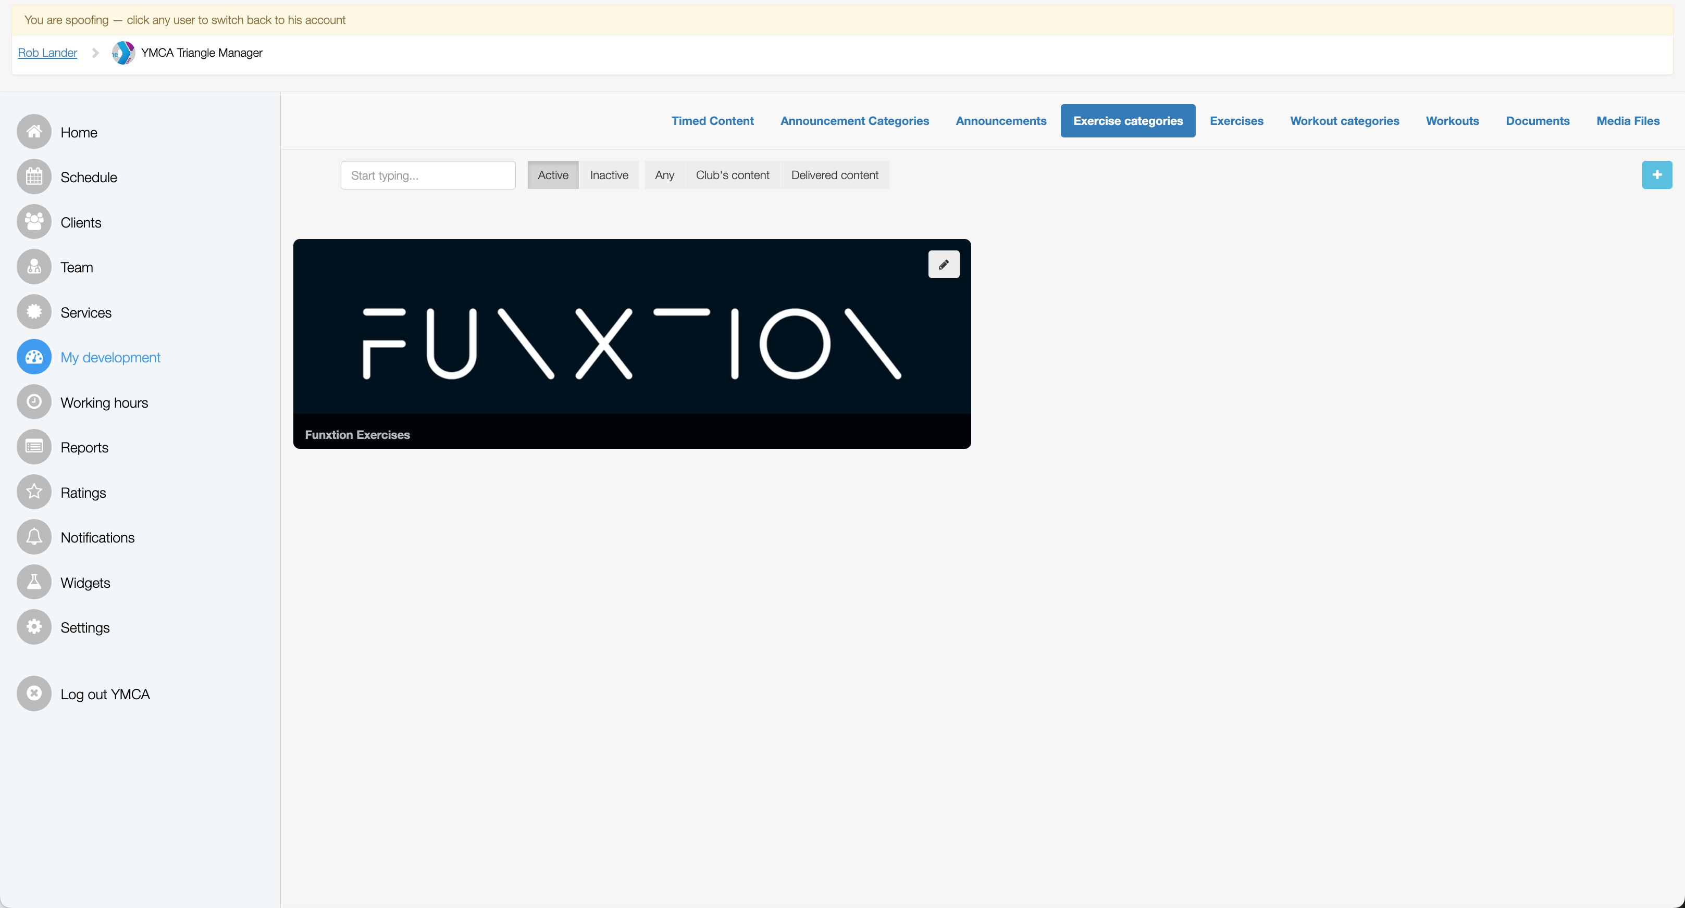The width and height of the screenshot is (1685, 908).
Task: Open the Media Files tab
Action: (1628, 121)
